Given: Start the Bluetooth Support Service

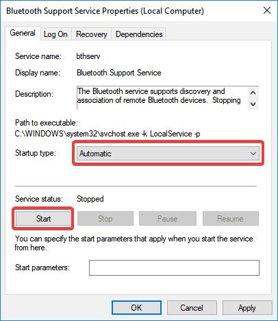Looking at the screenshot, I should 43,219.
